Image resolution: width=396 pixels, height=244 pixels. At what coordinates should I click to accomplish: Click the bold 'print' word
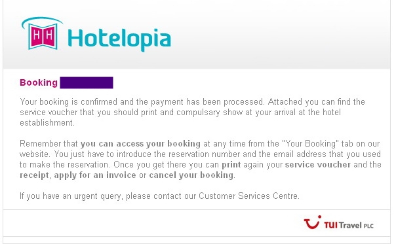231,165
